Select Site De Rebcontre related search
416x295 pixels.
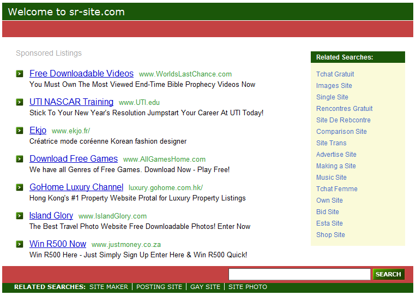[x=343, y=120]
